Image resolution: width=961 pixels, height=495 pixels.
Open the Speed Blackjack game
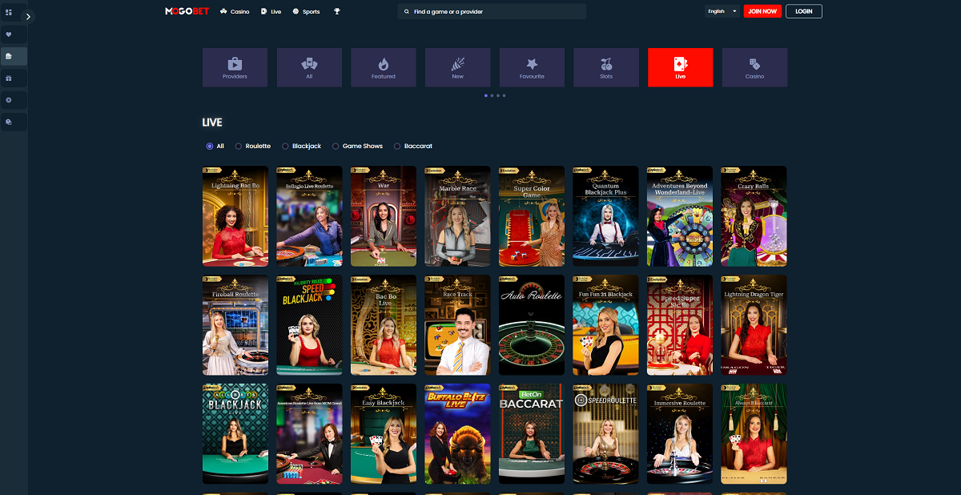(x=309, y=325)
